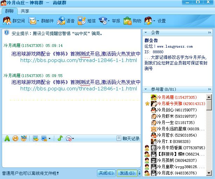Expand the screenshot tool dropdown arrow
The width and height of the screenshot is (215, 179).
point(49,139)
